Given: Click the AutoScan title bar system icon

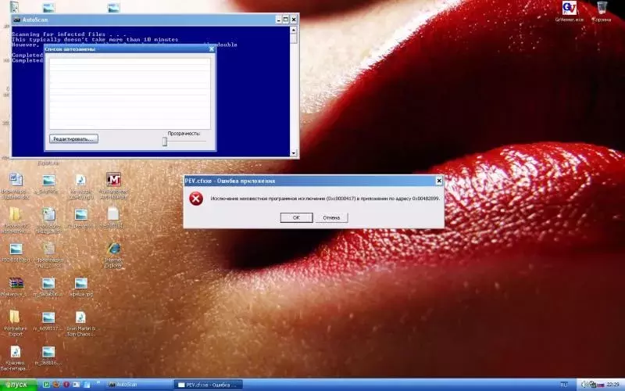Looking at the screenshot, I should click(x=16, y=20).
